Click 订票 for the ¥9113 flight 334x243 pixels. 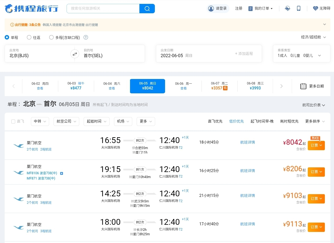[x=316, y=227]
